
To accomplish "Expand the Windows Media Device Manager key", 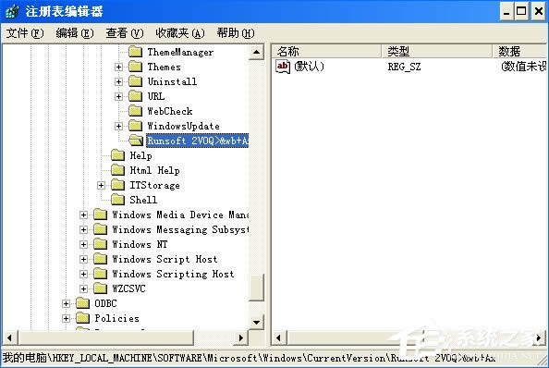I will pyautogui.click(x=84, y=215).
